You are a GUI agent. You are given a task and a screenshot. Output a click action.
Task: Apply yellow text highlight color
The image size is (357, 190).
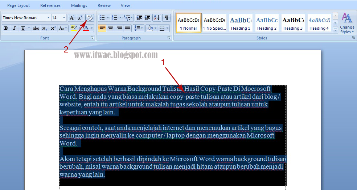(74, 28)
